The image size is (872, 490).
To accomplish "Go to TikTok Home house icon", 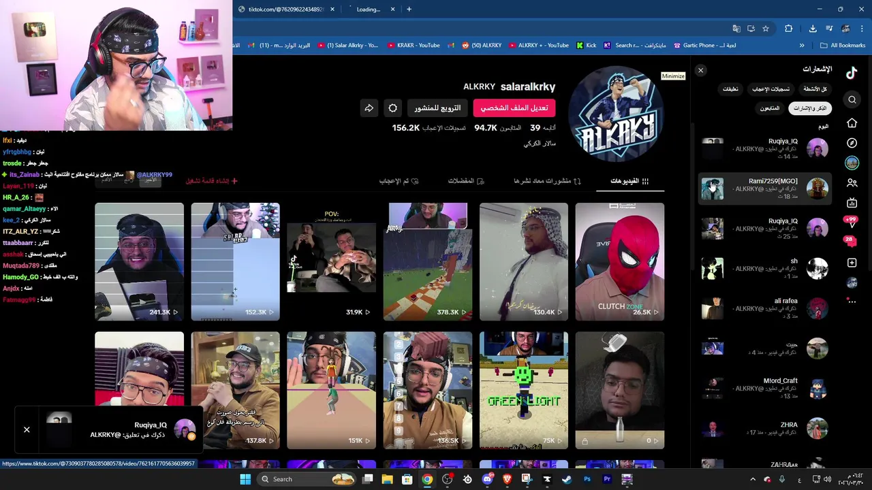I will (x=852, y=123).
